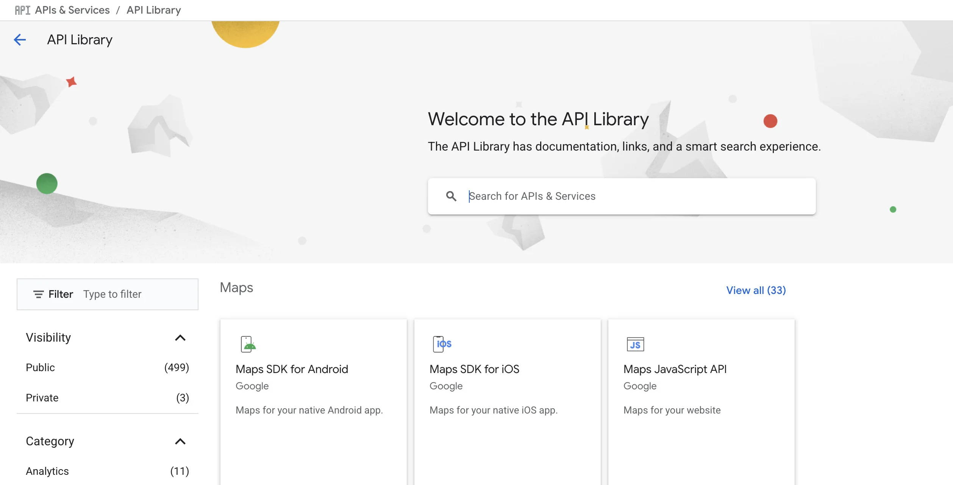The width and height of the screenshot is (953, 485).
Task: Click the JS icon on Maps JavaScript card
Action: 635,344
